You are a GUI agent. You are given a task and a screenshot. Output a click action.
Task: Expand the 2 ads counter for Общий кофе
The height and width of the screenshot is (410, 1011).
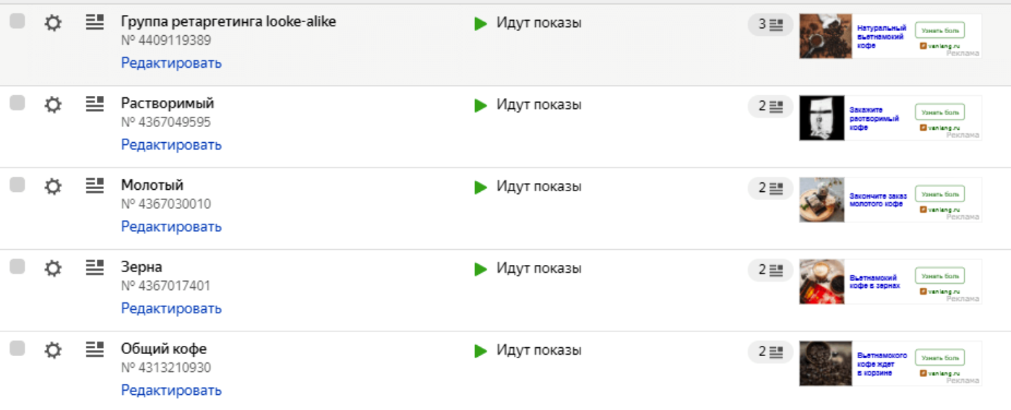[x=770, y=352]
